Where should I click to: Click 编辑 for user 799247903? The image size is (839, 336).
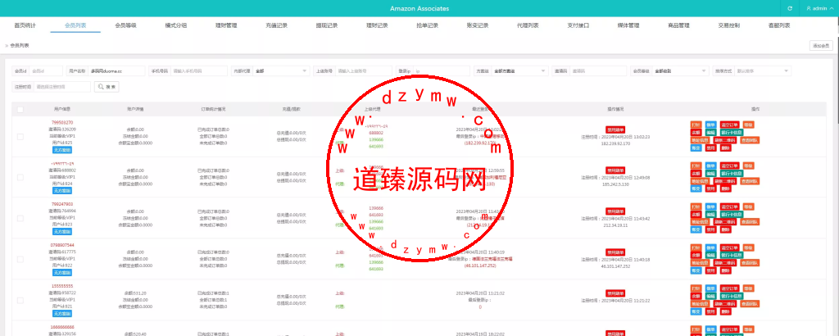point(710,215)
